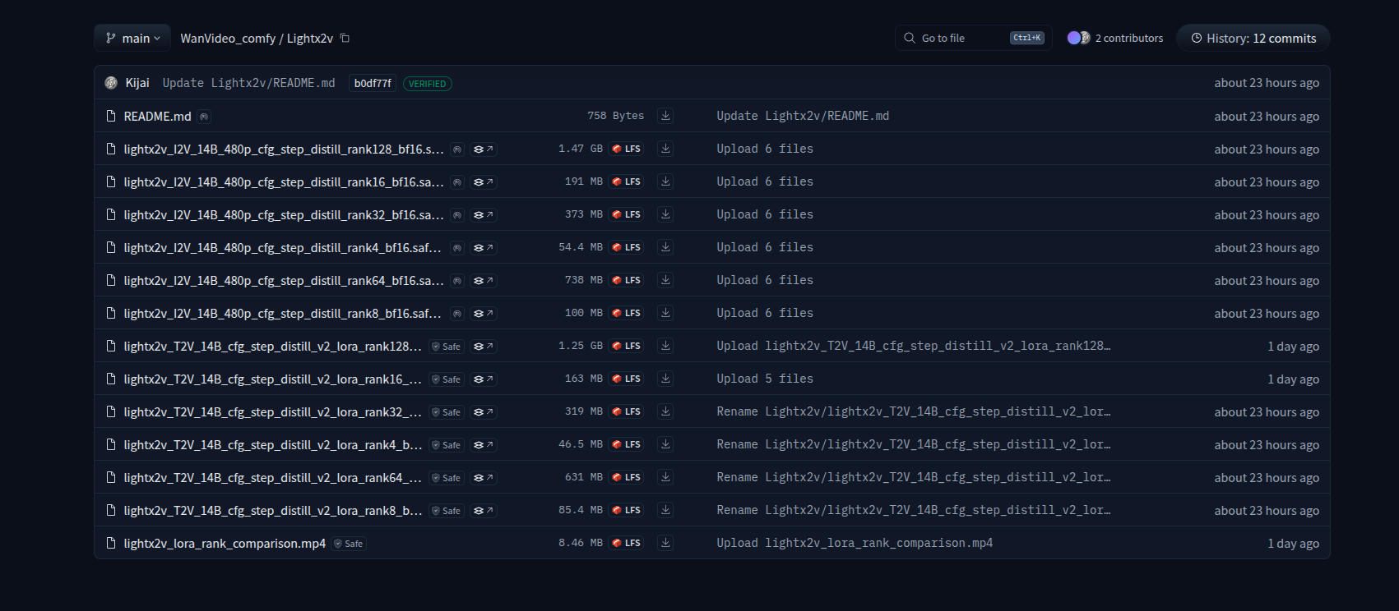Open 'Upload lightx2v_lora_rank_comparison.mp4' commit message
This screenshot has height=611, width=1399.
point(855,543)
